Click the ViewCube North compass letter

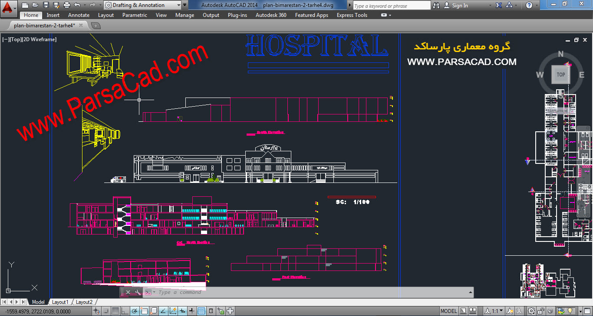pos(561,54)
